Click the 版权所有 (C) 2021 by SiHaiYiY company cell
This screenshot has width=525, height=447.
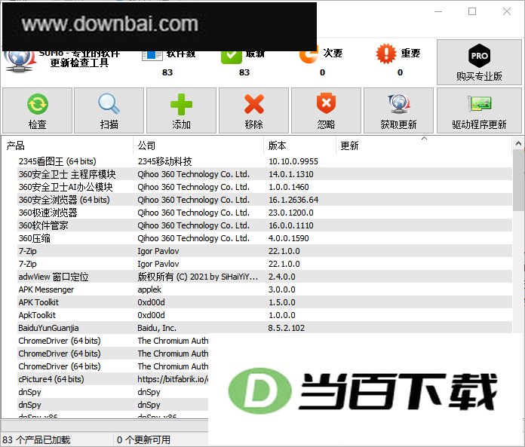(198, 277)
